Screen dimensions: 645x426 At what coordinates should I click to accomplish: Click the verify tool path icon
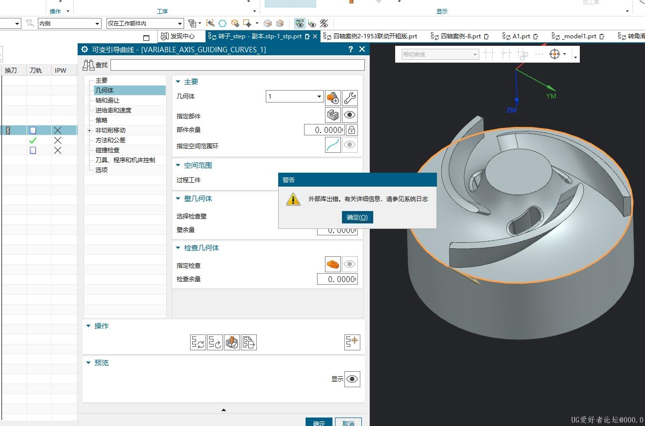[x=232, y=342]
